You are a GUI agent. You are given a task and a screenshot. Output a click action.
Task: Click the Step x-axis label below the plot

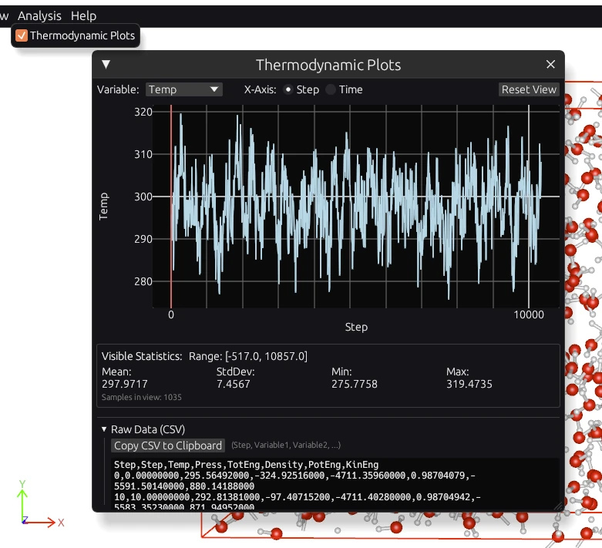pos(356,327)
